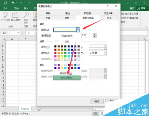Open Customize Quick Access Toolbar dropdown
Screen dimensions: 149x116
pos(30,3)
